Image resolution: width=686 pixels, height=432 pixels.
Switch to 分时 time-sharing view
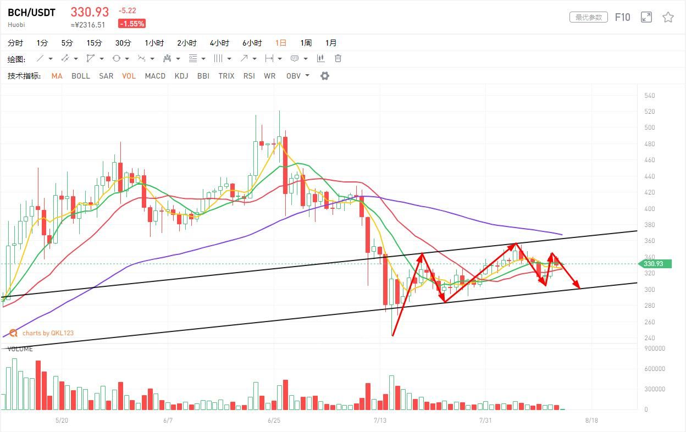coord(15,43)
